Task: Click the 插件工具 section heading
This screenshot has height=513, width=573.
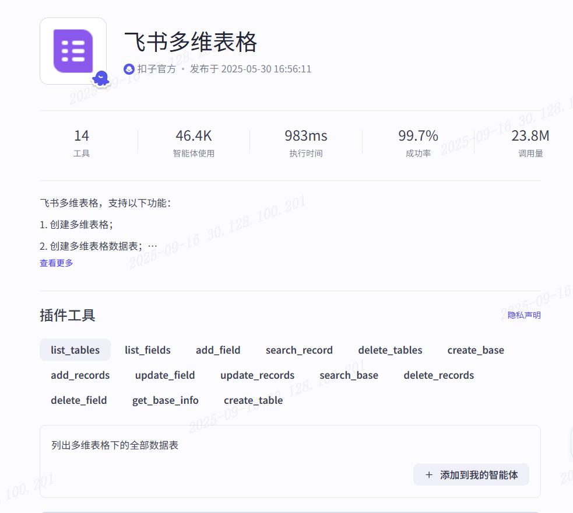Action: [68, 315]
